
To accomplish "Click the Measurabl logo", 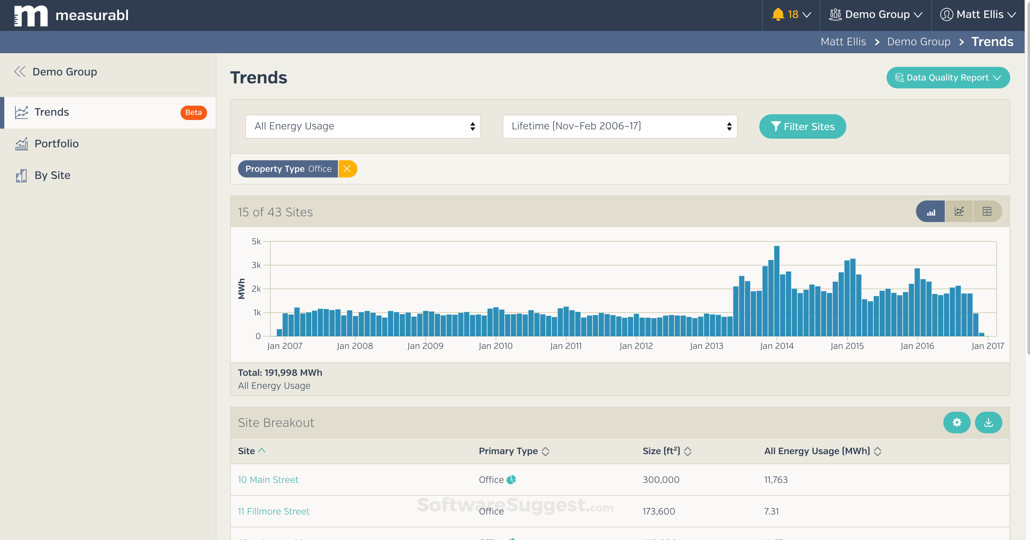I will (x=70, y=15).
